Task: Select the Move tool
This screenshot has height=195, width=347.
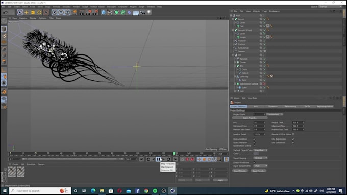Action: coord(27,13)
